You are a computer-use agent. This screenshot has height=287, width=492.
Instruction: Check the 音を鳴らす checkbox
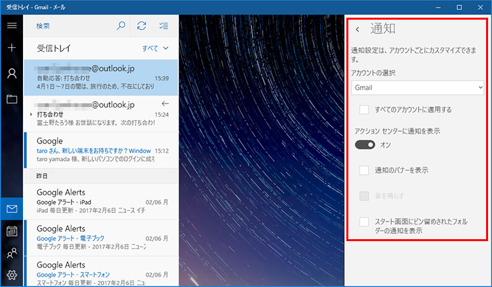click(364, 196)
